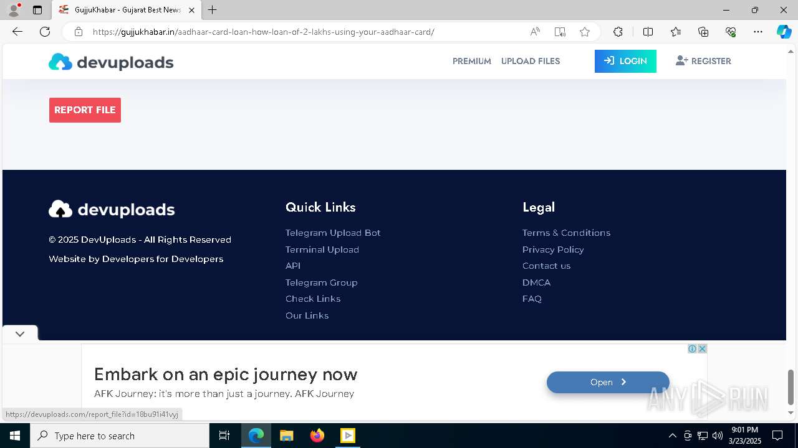Open Terminal Upload link
This screenshot has width=798, height=448.
tap(322, 250)
